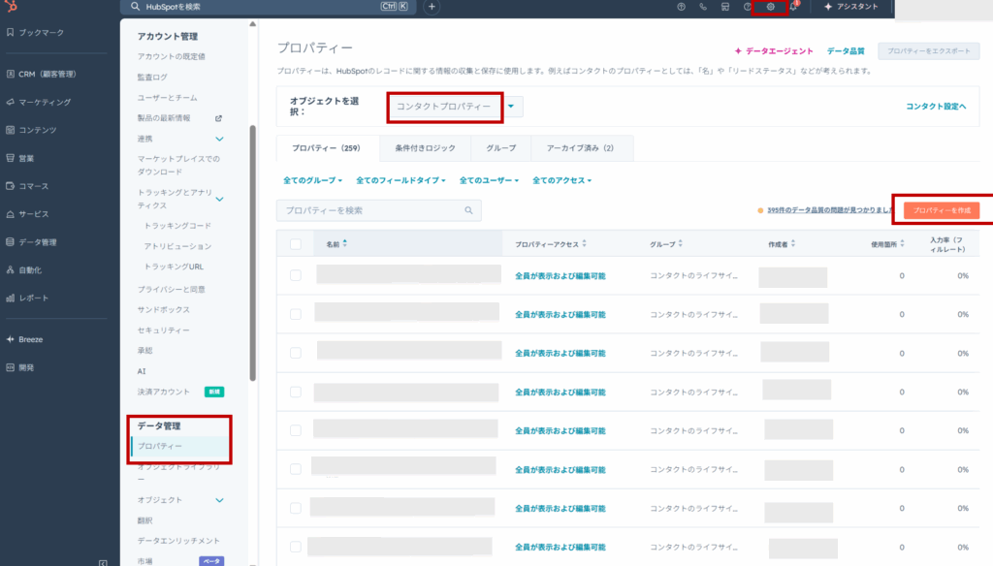Click the プロパティーを作成 button
This screenshot has width=993, height=566.
point(941,209)
